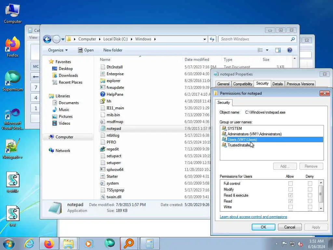Image resolution: width=333 pixels, height=250 pixels.
Task: Open the Notepad++ desktop shortcut
Action: click(13, 149)
